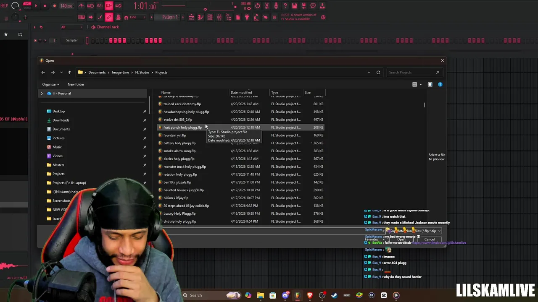Mute the Sampler channel LED
This screenshot has width=538, height=302.
[35, 40]
